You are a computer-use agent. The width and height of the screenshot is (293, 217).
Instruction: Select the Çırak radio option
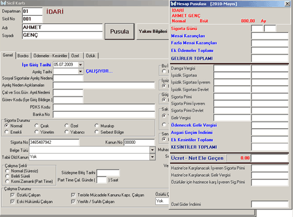pos(36,126)
